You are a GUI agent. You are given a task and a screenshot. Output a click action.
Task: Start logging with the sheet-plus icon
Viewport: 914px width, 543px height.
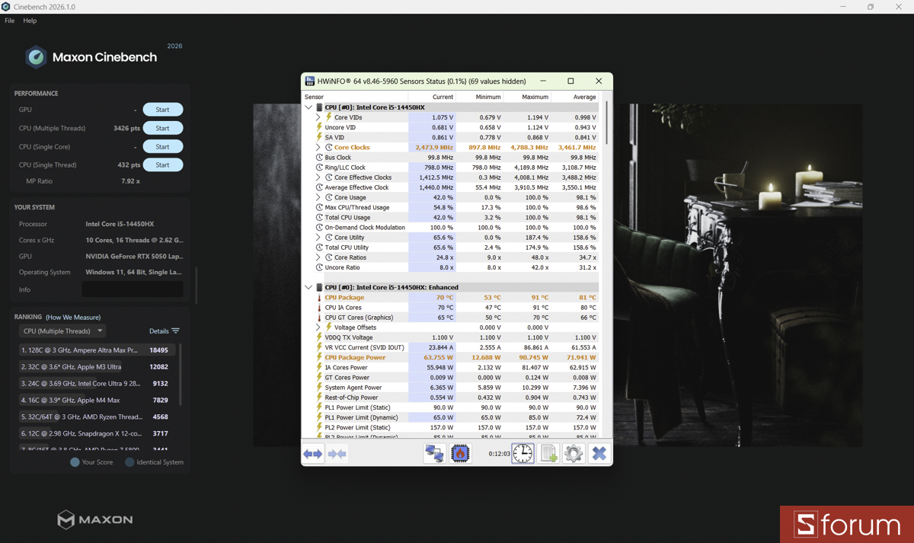tap(548, 454)
